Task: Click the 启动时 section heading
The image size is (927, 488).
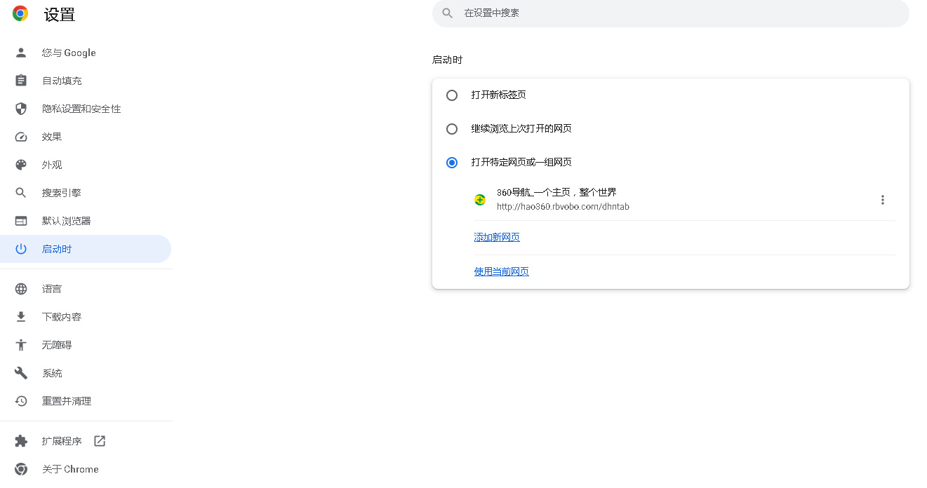Action: pyautogui.click(x=447, y=60)
